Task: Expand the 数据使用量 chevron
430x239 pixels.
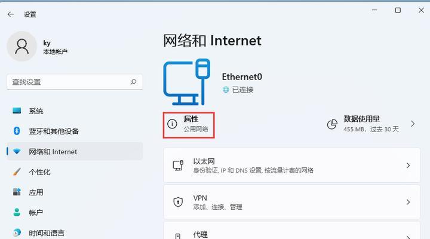Action: click(413, 124)
